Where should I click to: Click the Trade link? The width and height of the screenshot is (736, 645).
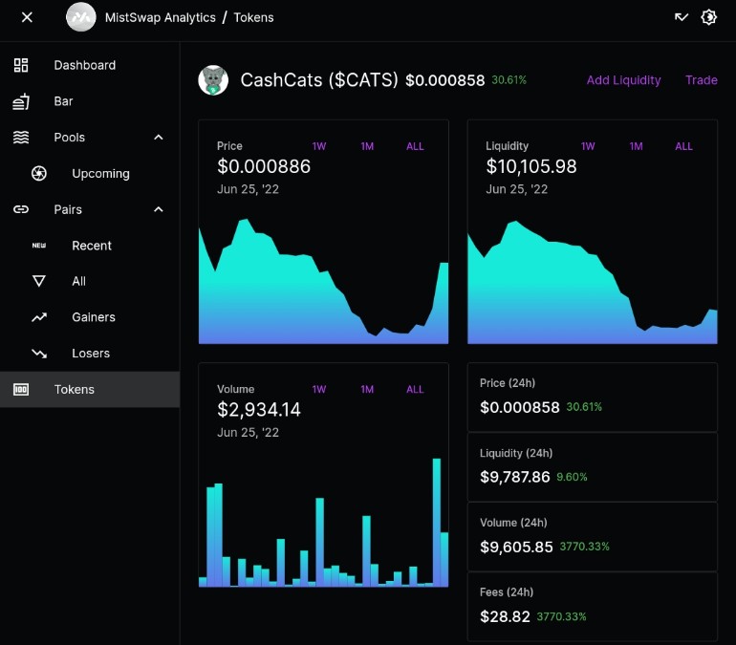[x=702, y=80]
